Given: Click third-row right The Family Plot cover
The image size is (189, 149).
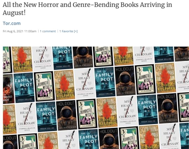Looking at the screenshot, I should pyautogui.click(x=147, y=110).
